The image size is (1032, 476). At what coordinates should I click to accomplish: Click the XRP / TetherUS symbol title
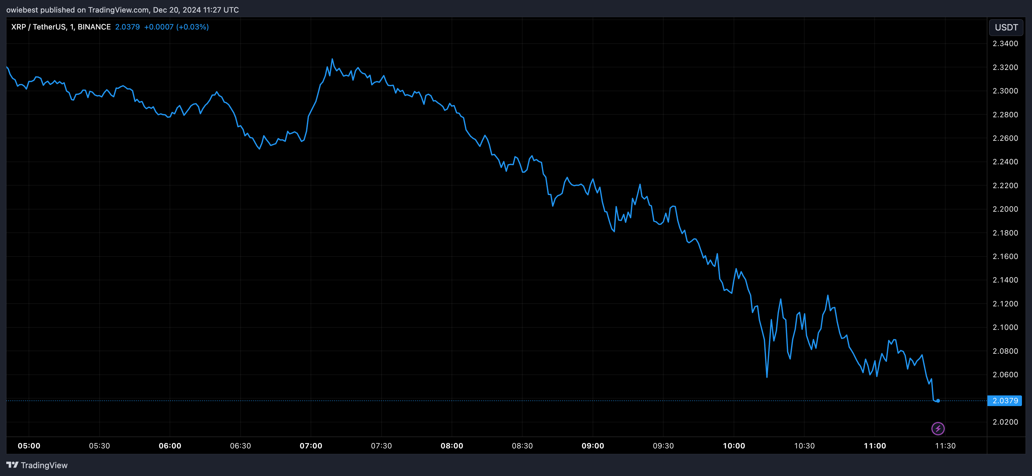tap(61, 27)
